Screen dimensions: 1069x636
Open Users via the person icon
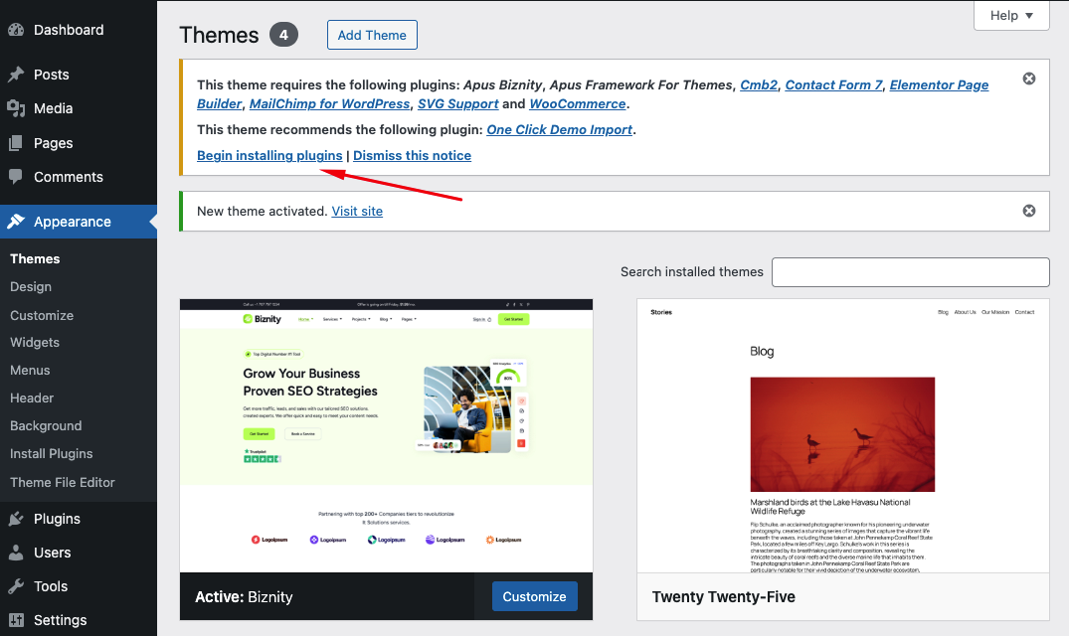tap(16, 553)
